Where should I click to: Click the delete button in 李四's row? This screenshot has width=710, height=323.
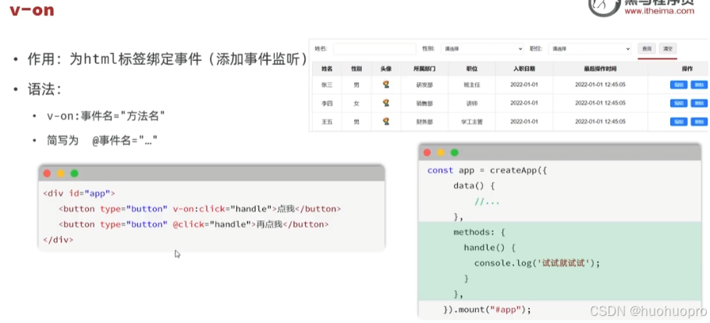(699, 103)
